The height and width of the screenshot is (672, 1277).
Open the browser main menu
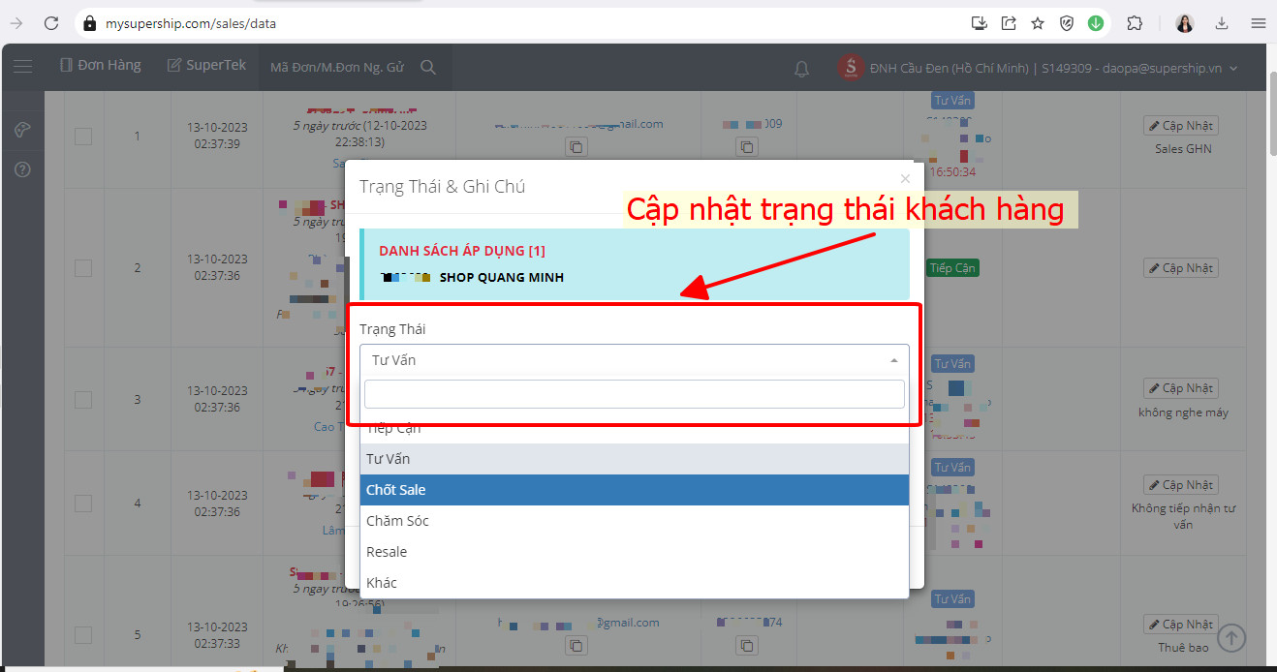pyautogui.click(x=1258, y=23)
